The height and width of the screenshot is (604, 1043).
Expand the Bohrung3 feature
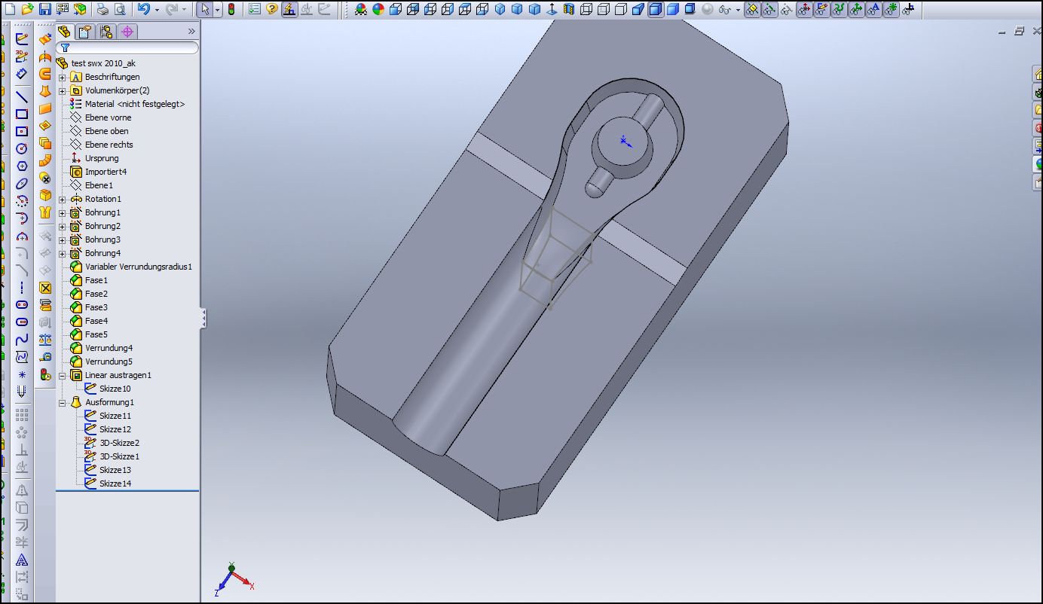(63, 240)
